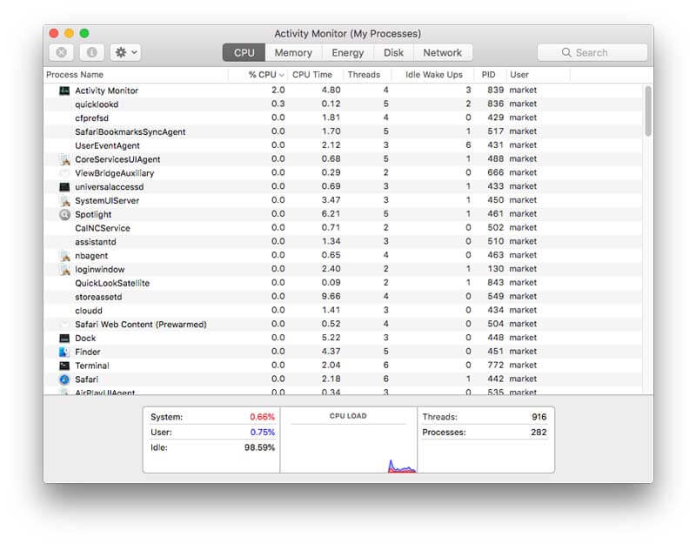Switch to the Memory tab

click(x=293, y=53)
